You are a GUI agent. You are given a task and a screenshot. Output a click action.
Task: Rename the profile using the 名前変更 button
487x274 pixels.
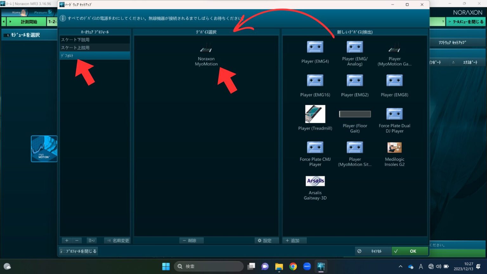[117, 240]
